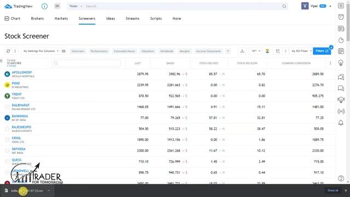350x197 pixels.
Task: Select the Margins column set
Action: point(185,51)
